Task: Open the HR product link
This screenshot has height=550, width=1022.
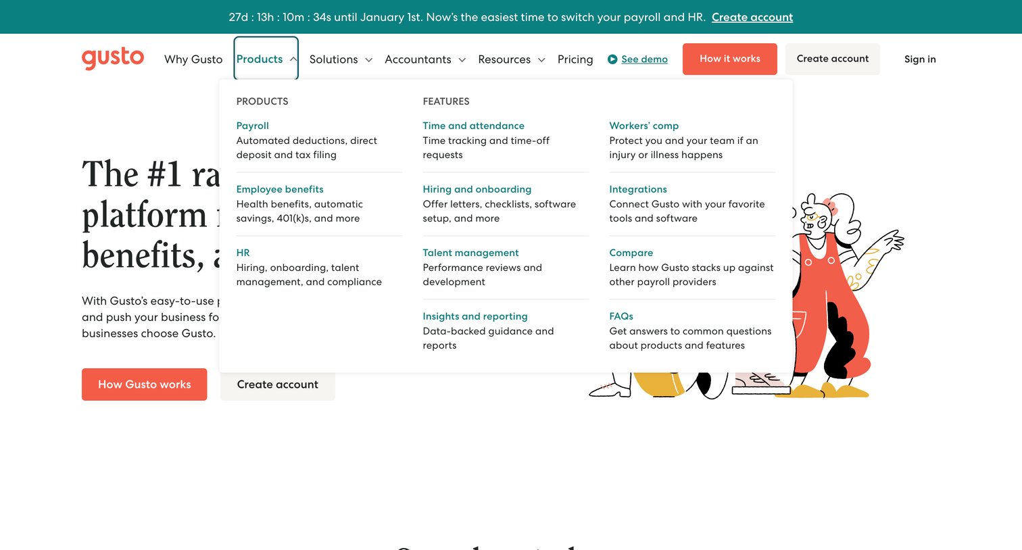Action: coord(243,253)
